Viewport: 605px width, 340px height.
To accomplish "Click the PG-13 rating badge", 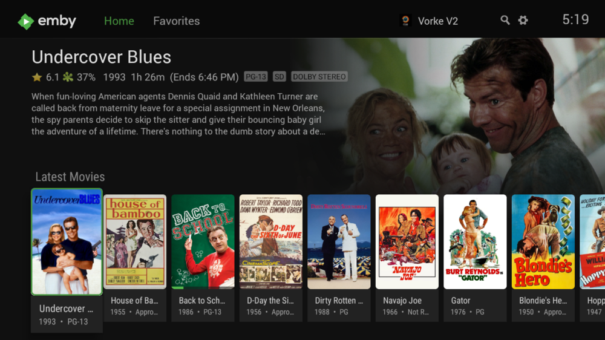I will pyautogui.click(x=256, y=77).
